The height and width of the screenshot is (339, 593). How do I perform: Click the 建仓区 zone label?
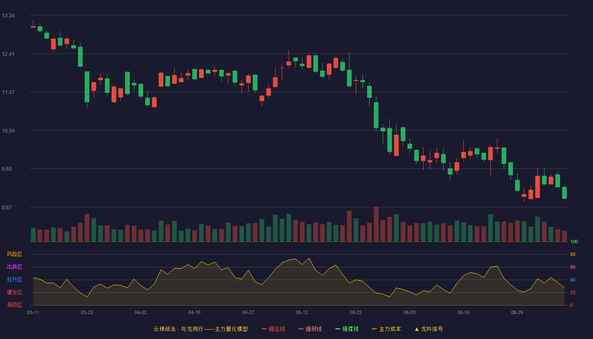click(x=14, y=292)
